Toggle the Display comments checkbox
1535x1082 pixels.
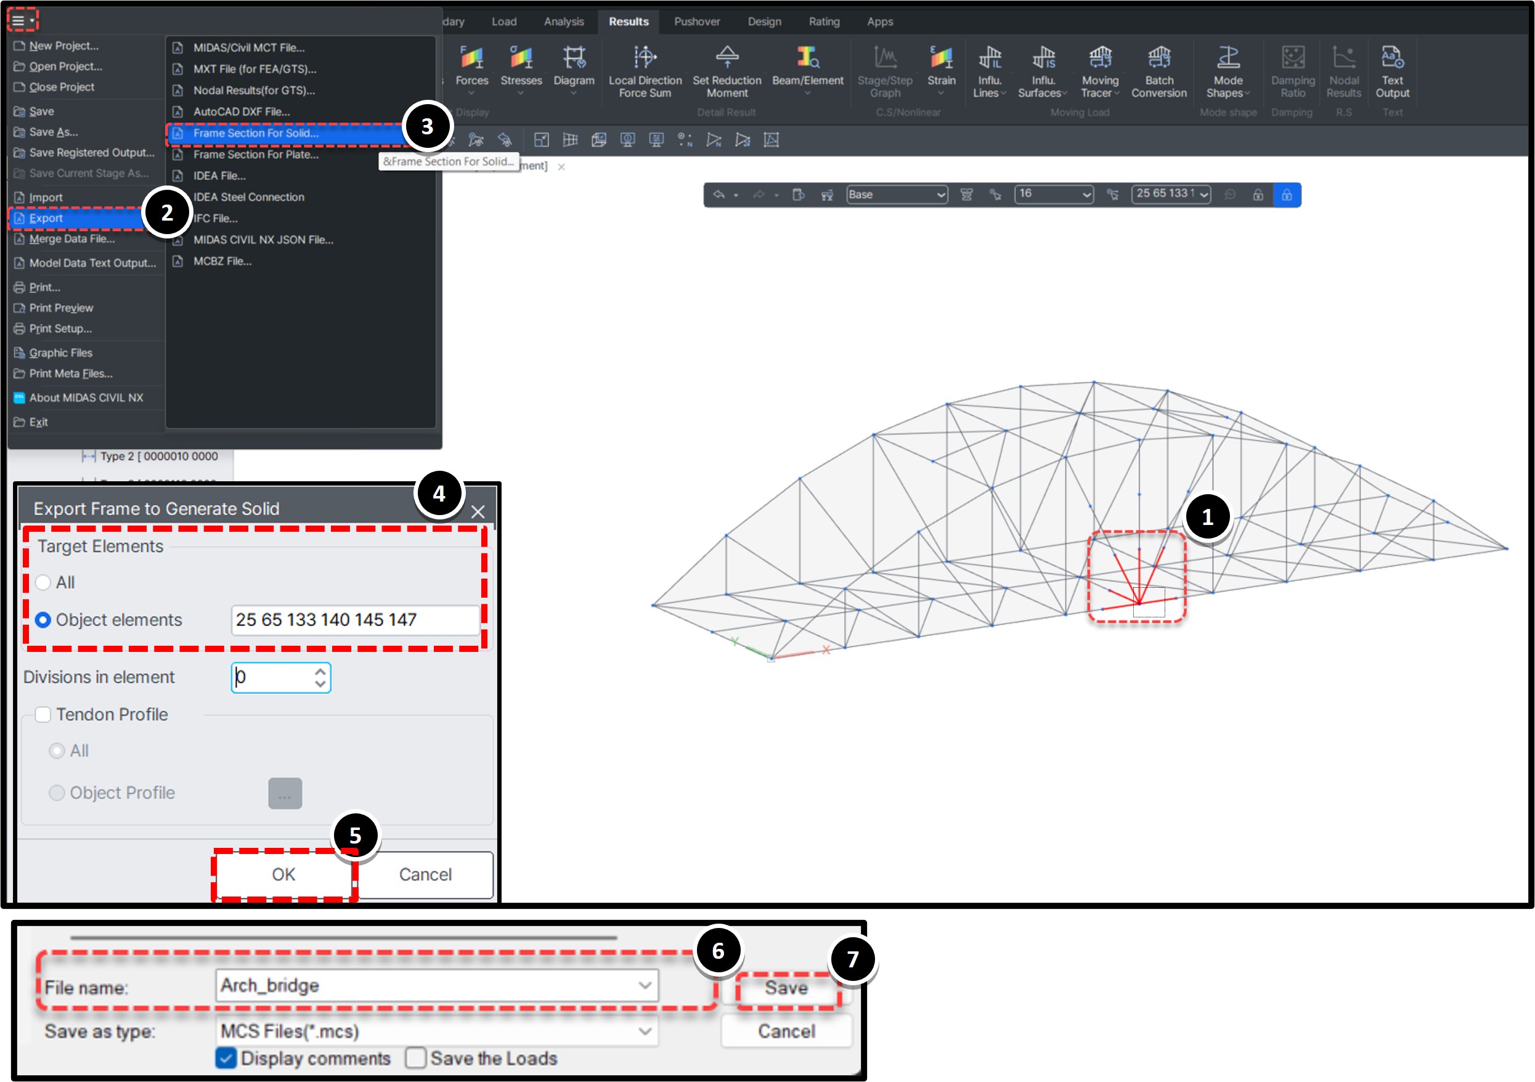226,1058
